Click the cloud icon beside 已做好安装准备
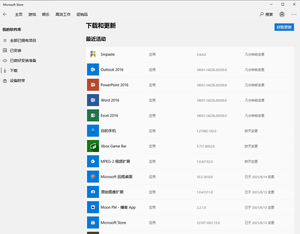The image size is (300, 234). 5,61
